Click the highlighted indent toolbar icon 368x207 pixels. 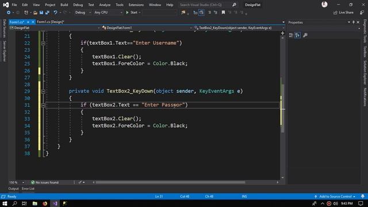pyautogui.click(x=201, y=13)
